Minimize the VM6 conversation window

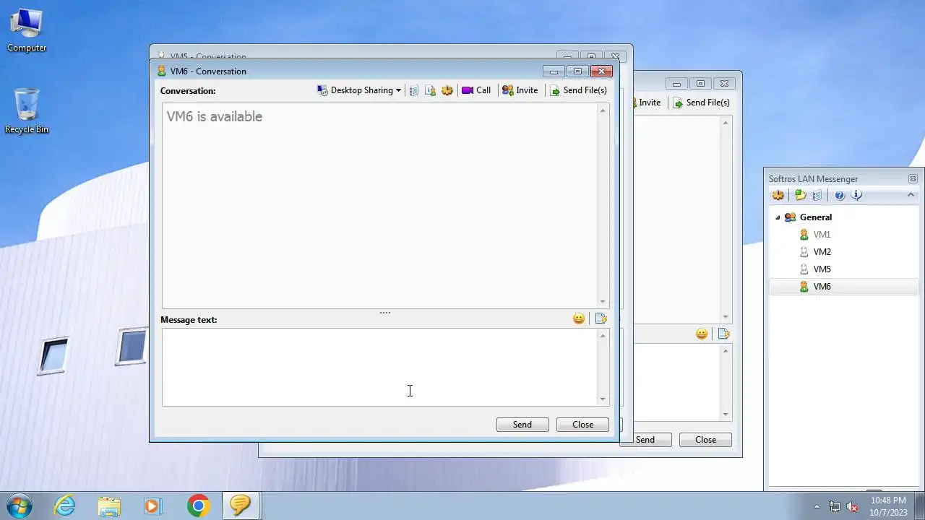click(554, 71)
